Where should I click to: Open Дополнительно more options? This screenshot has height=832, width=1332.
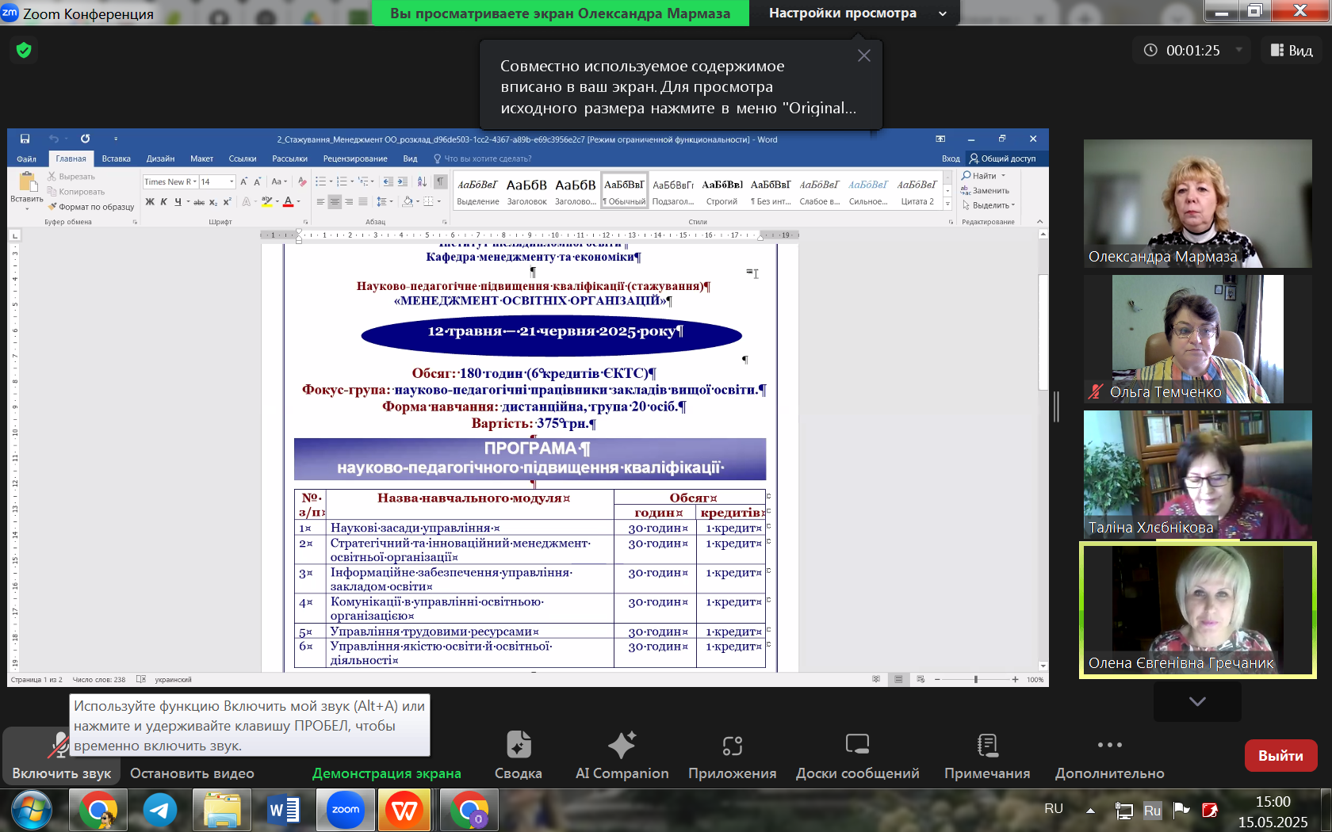click(x=1109, y=755)
